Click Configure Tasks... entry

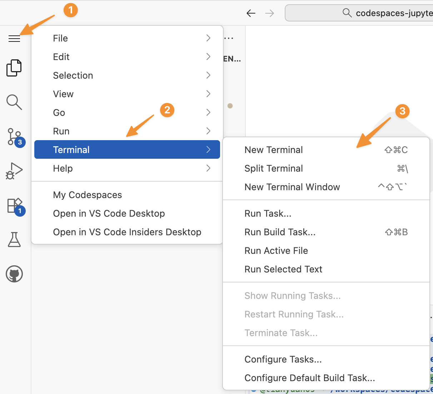pyautogui.click(x=283, y=359)
